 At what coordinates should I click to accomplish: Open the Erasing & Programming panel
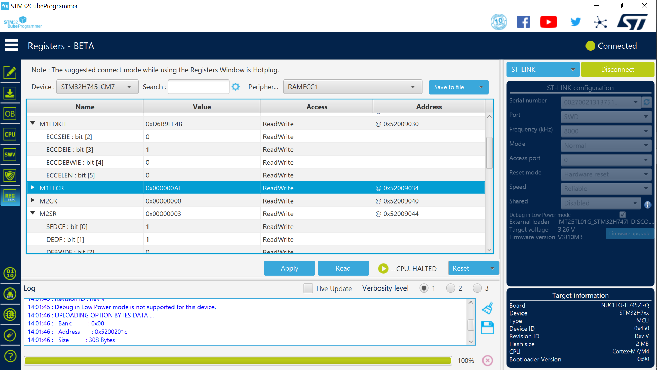coord(10,93)
